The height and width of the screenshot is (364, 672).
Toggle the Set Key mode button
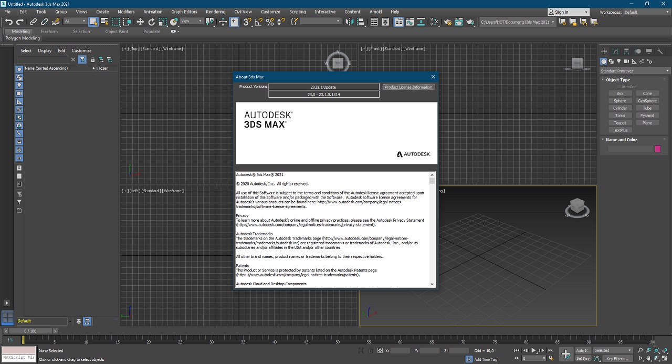583,359
